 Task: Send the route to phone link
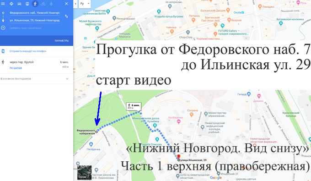click(28, 51)
